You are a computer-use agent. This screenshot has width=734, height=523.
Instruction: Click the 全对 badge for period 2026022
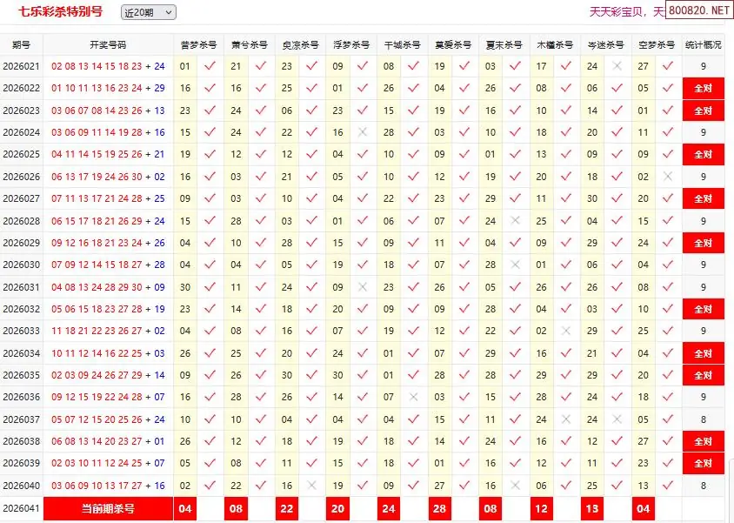[703, 88]
